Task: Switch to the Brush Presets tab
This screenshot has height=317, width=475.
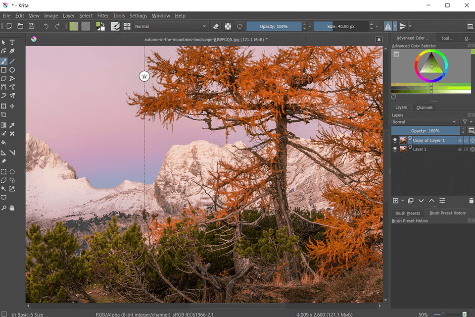Action: [407, 213]
